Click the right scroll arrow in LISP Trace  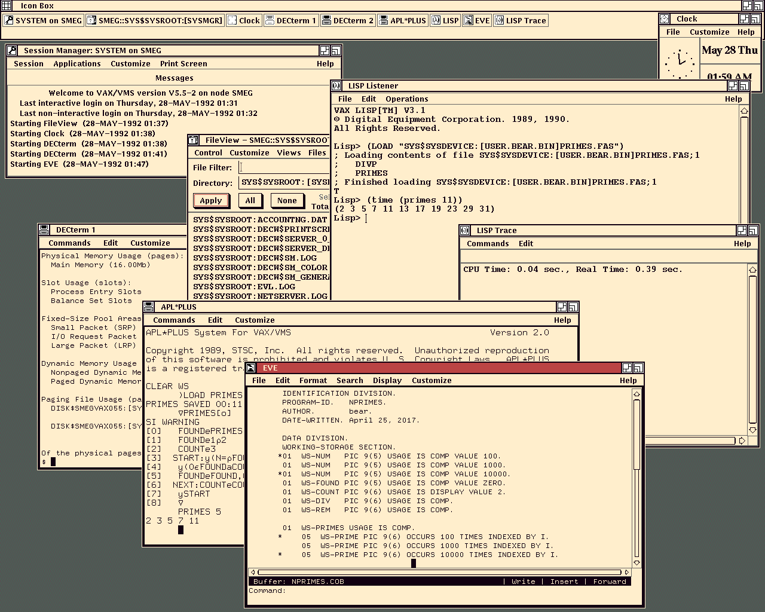(x=742, y=441)
